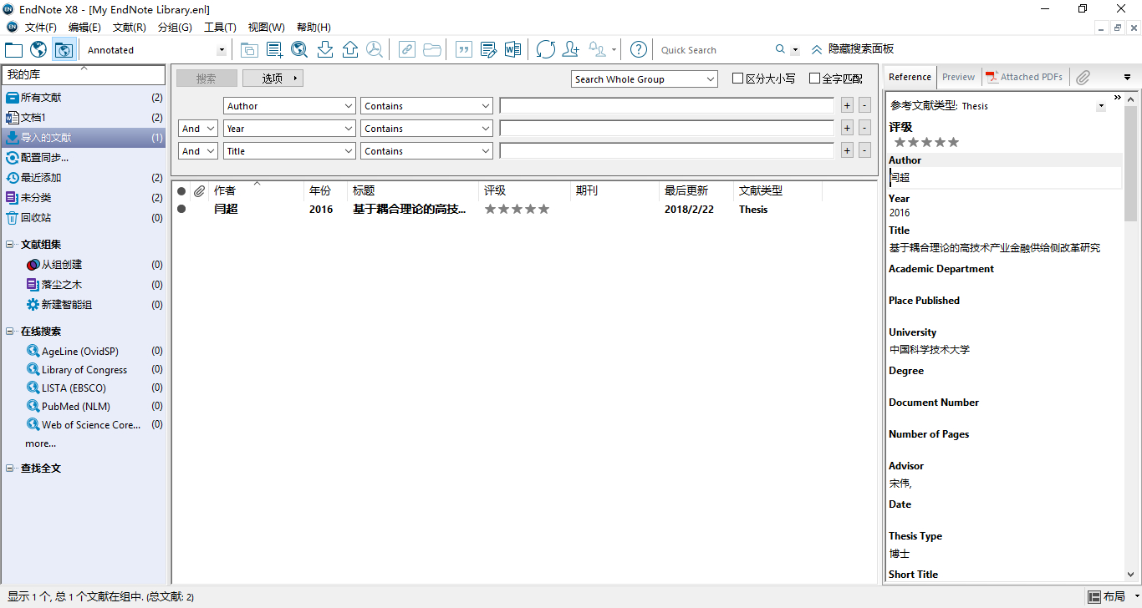Open the 工具(T) menu
1142x608 pixels.
[220, 28]
